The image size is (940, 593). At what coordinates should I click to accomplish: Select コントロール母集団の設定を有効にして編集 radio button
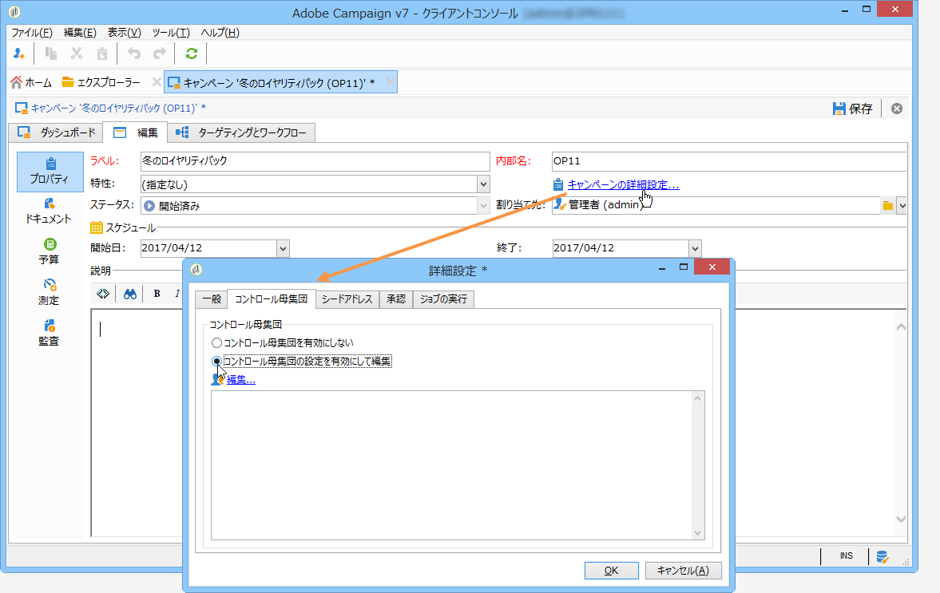[216, 362]
